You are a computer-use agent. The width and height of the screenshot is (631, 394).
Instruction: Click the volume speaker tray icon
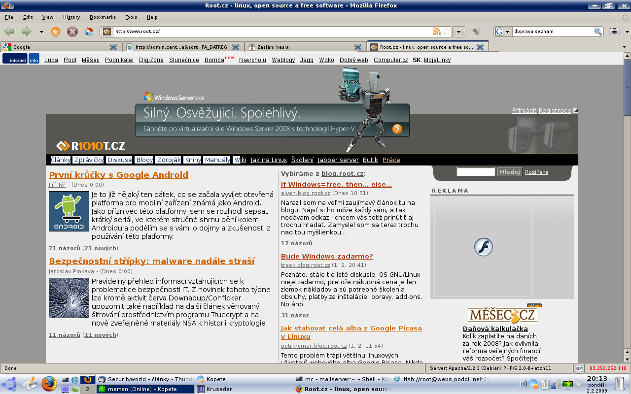pyautogui.click(x=523, y=384)
